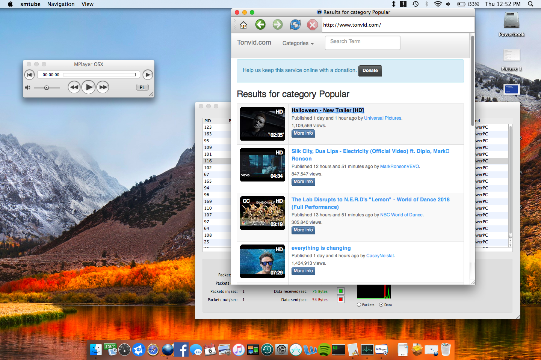Click MPlayer OSX fast-forward button
The width and height of the screenshot is (541, 360).
[x=103, y=87]
